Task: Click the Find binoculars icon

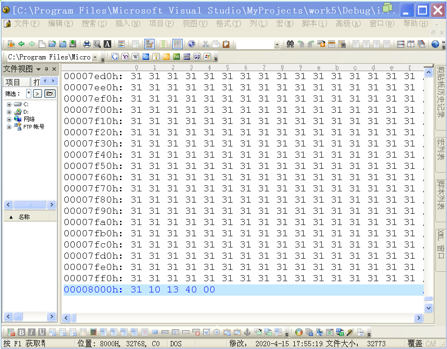Action: coord(290,44)
